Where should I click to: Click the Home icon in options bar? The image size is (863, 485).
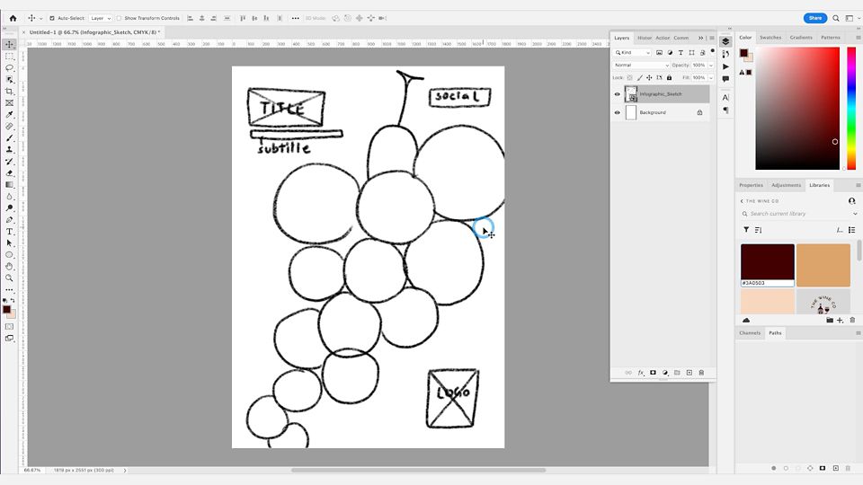point(13,18)
